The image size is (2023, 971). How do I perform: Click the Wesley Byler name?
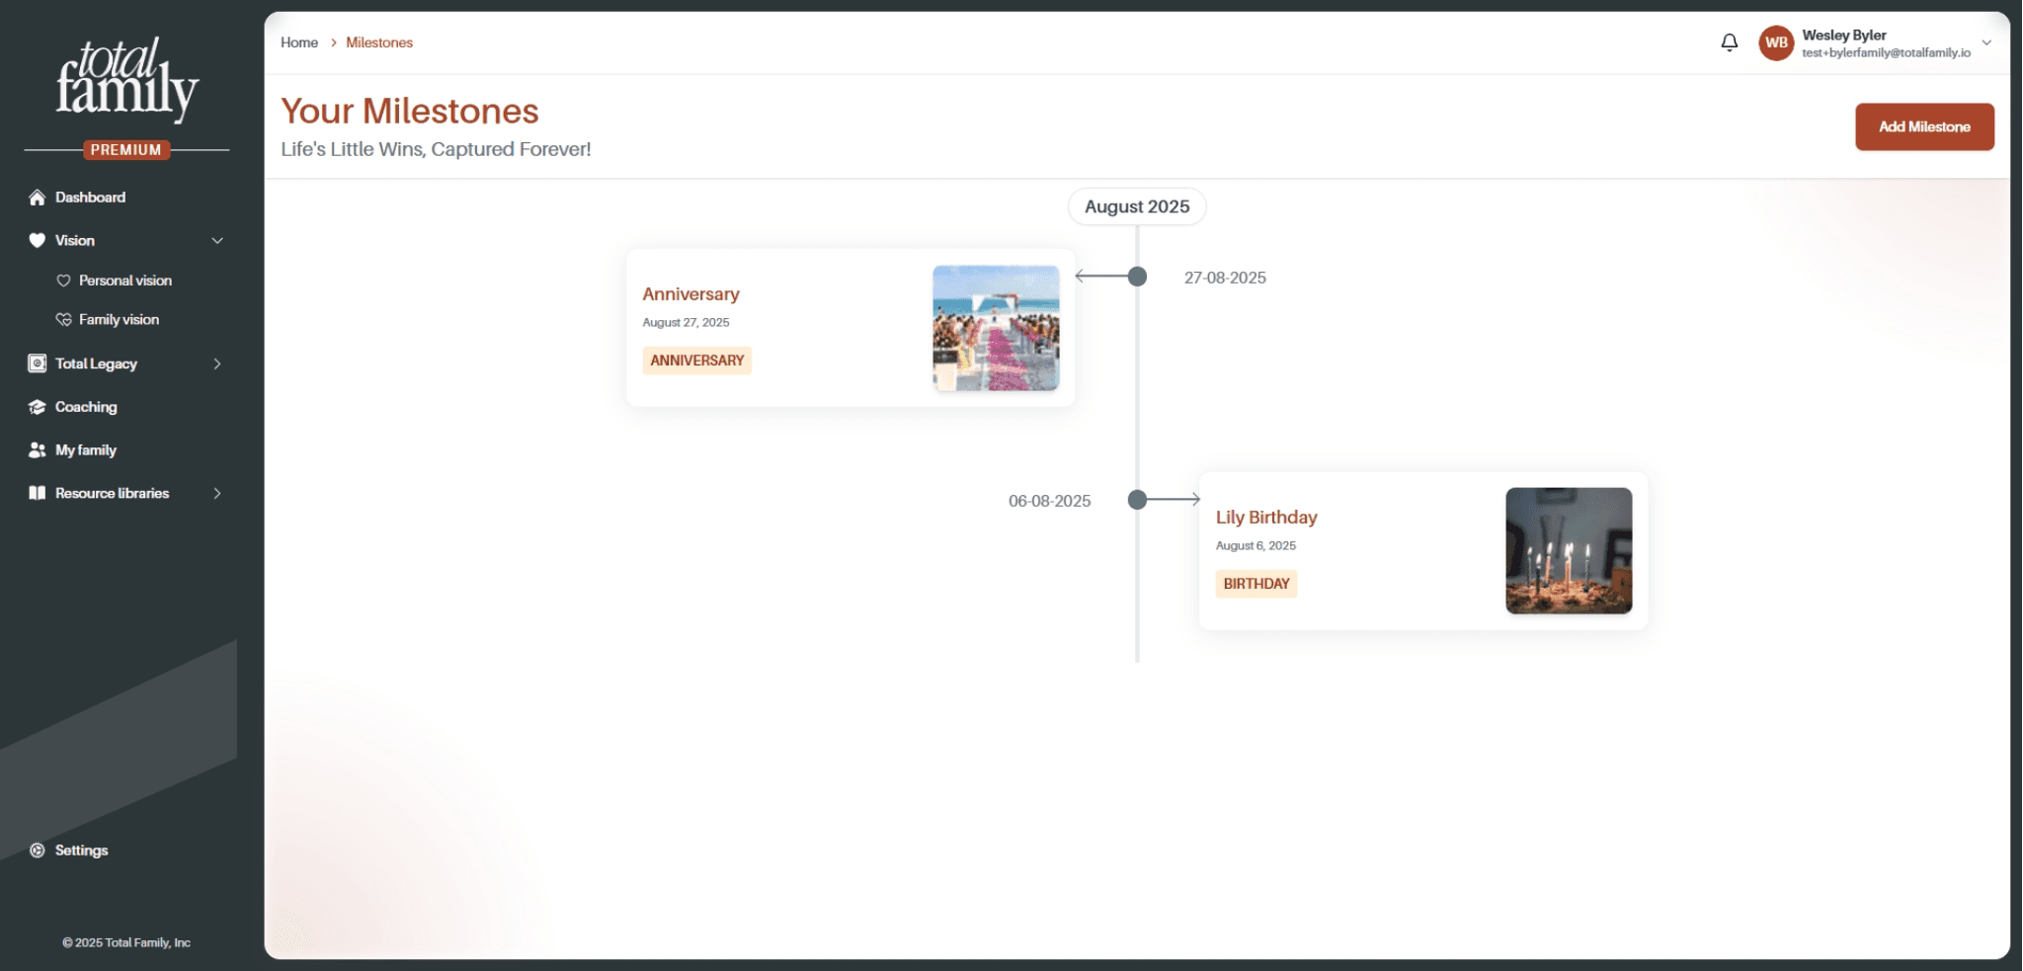click(1844, 35)
